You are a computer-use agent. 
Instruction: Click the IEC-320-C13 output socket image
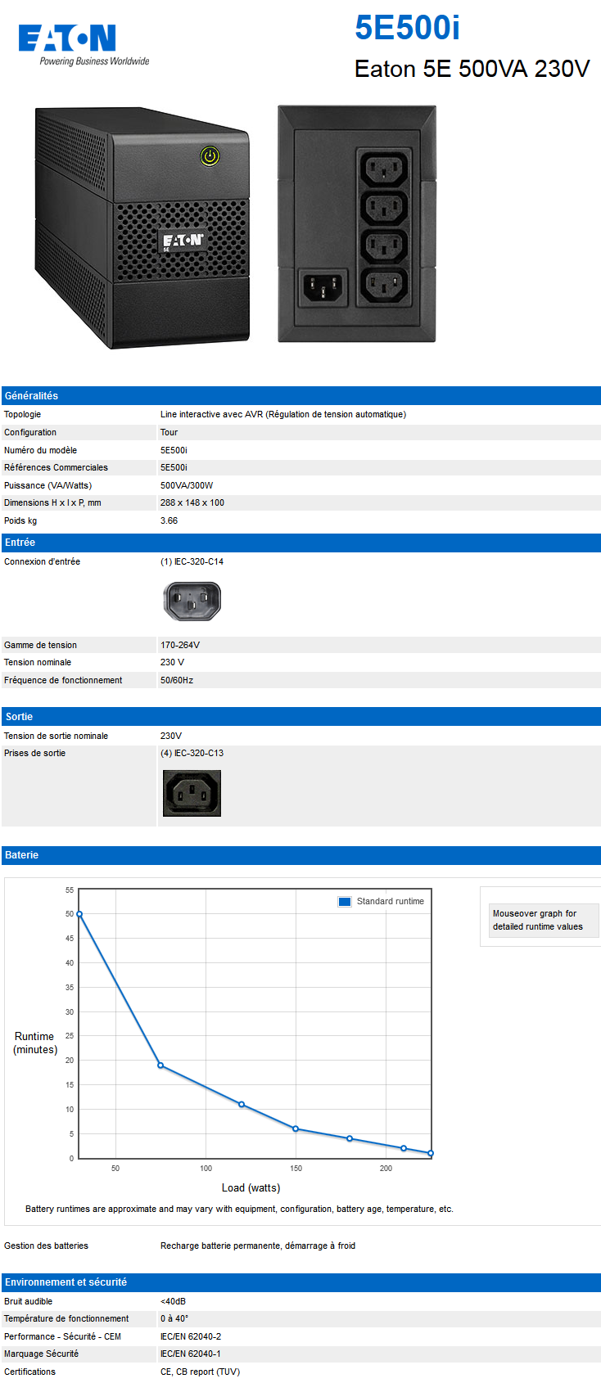tap(192, 793)
